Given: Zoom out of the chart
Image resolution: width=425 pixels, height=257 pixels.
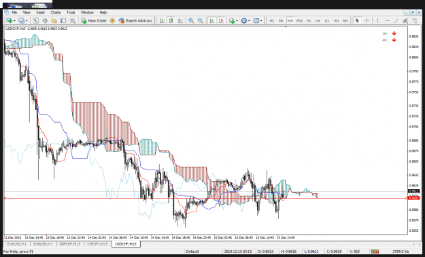Looking at the screenshot, I should tap(201, 20).
